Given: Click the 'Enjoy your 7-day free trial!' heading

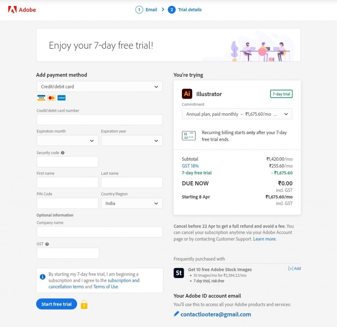Looking at the screenshot, I should [101, 45].
